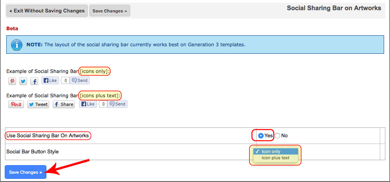Click the Send button in icons-only bar
The width and height of the screenshot is (390, 182).
(79, 80)
